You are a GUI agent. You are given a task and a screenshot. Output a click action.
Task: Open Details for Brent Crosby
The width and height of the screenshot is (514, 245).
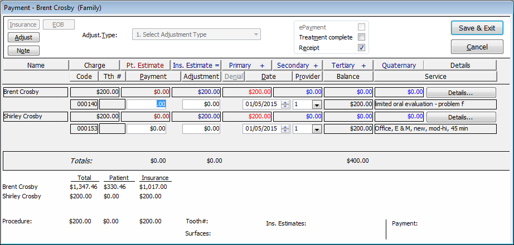click(x=460, y=92)
